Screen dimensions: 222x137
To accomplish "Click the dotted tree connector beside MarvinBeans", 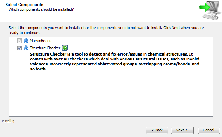I will 14,41.
